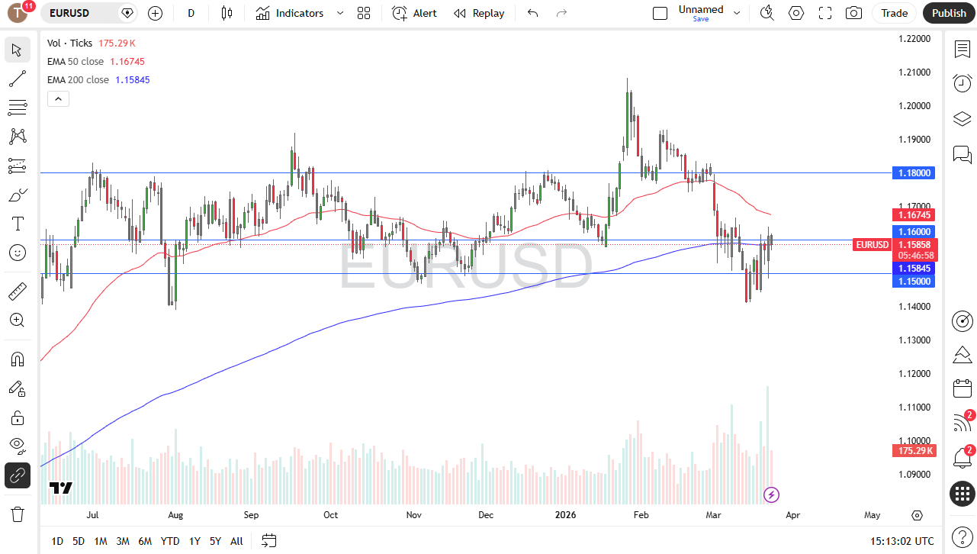977x554 pixels.
Task: Select the text annotation tool
Action: (x=17, y=223)
